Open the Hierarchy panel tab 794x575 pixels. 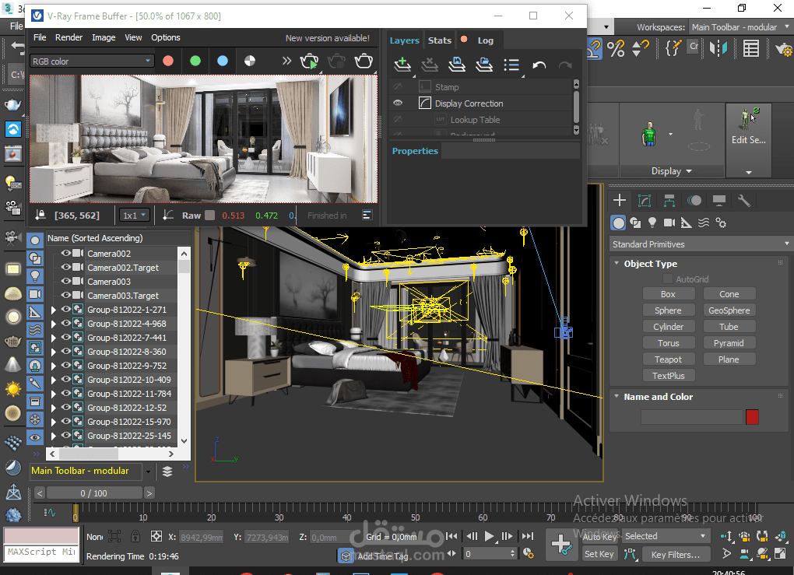(669, 201)
